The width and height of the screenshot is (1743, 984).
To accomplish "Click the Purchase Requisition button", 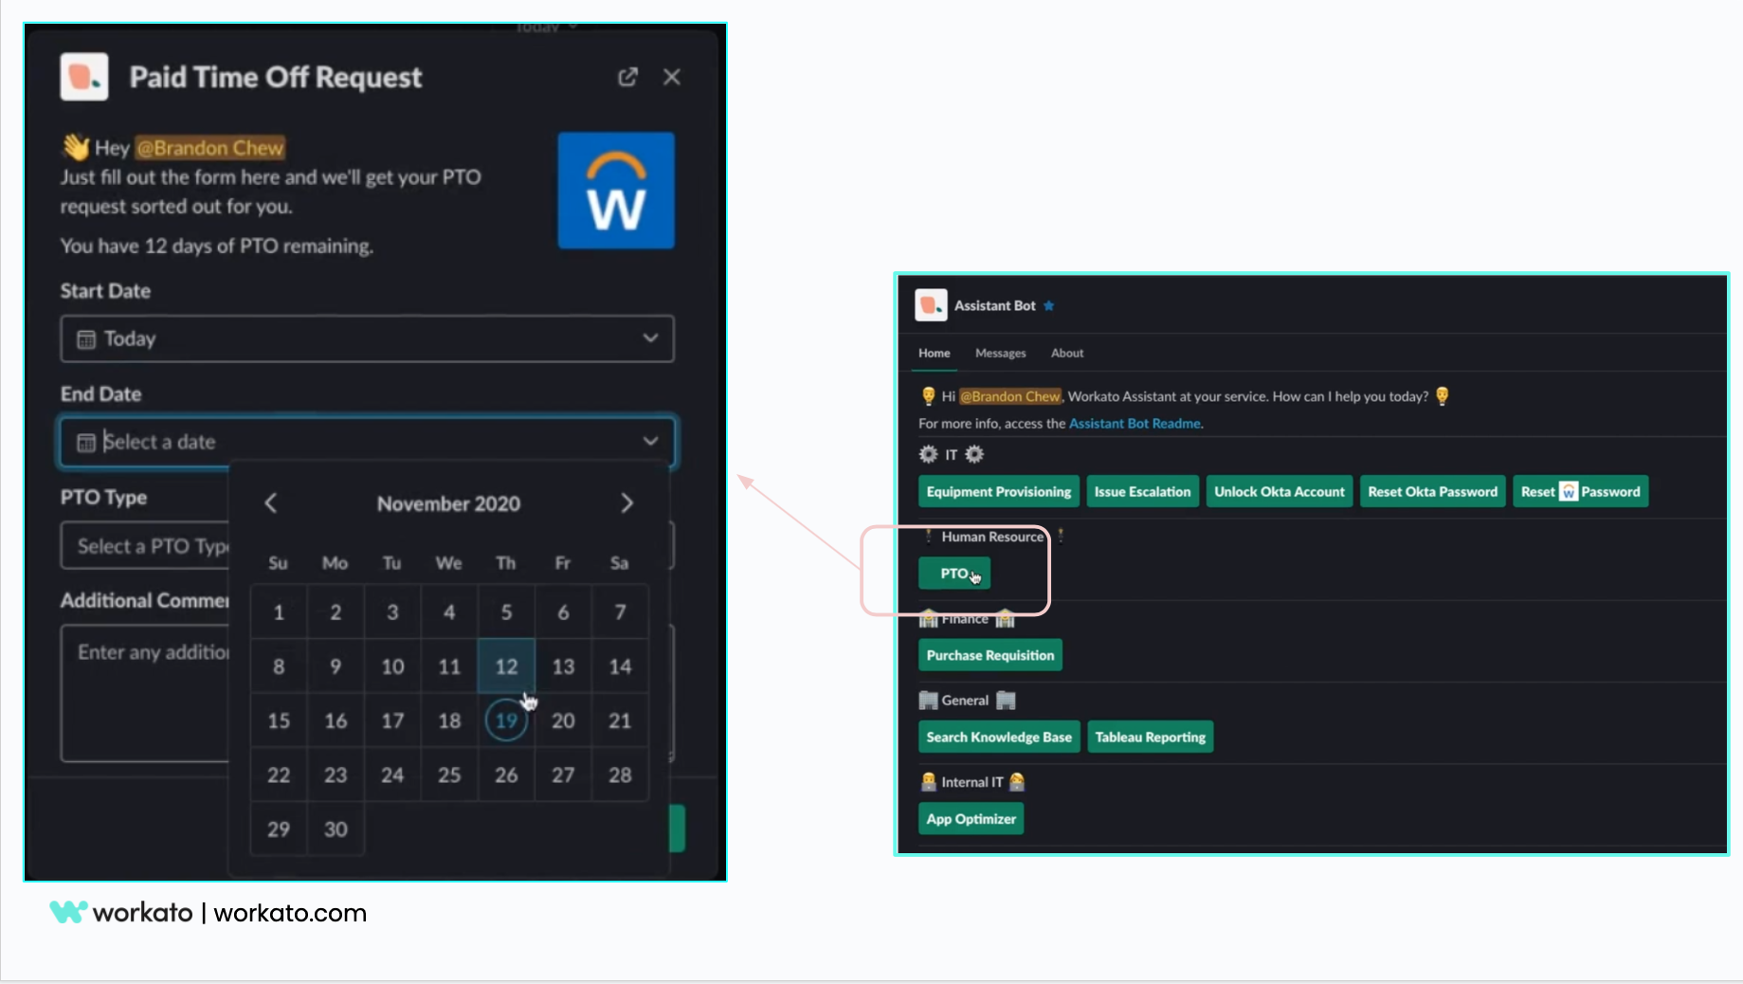I will coord(990,655).
